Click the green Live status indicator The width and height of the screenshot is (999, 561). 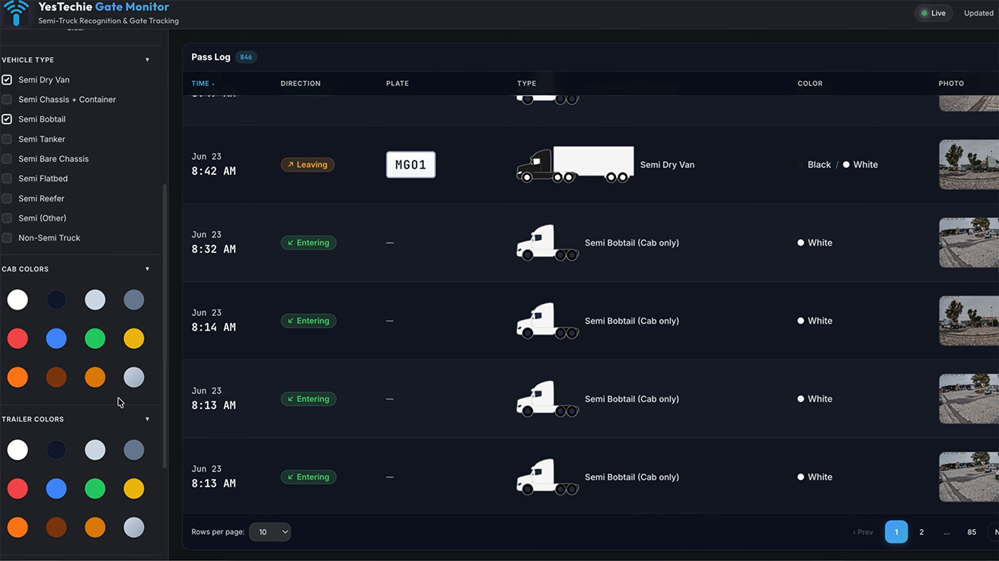point(933,13)
